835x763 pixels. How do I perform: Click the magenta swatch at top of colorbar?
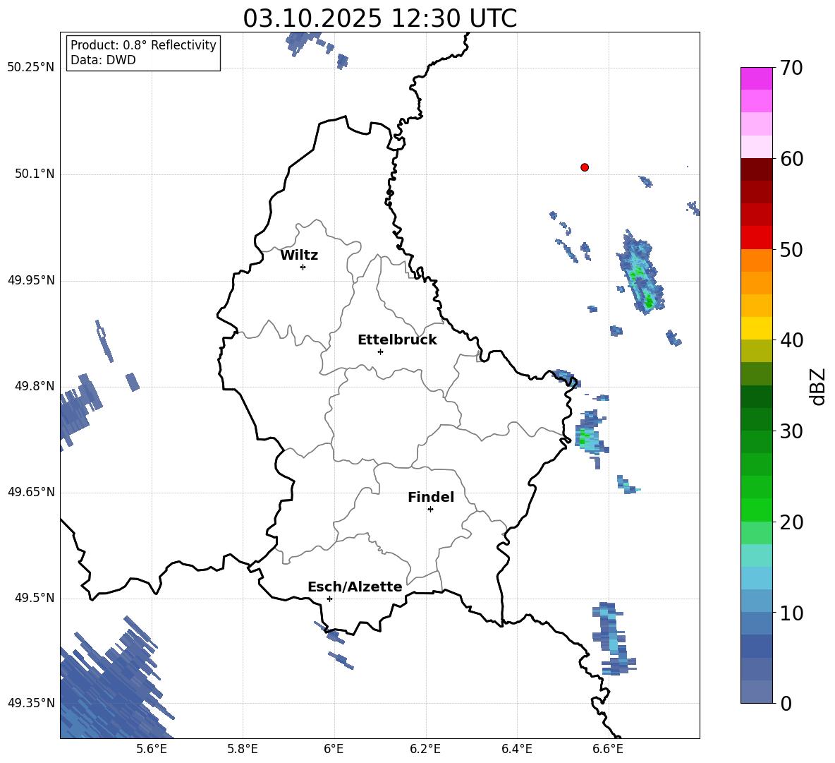point(756,79)
